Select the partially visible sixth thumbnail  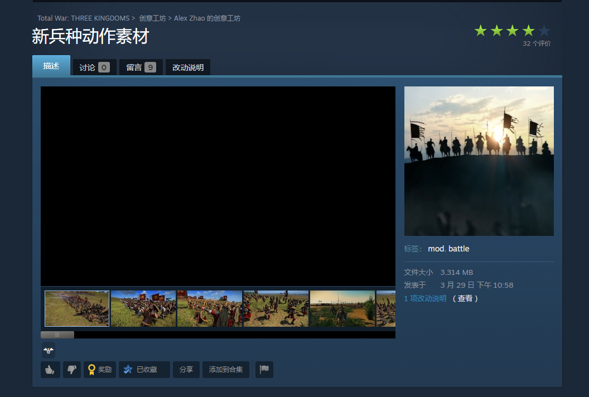point(386,308)
